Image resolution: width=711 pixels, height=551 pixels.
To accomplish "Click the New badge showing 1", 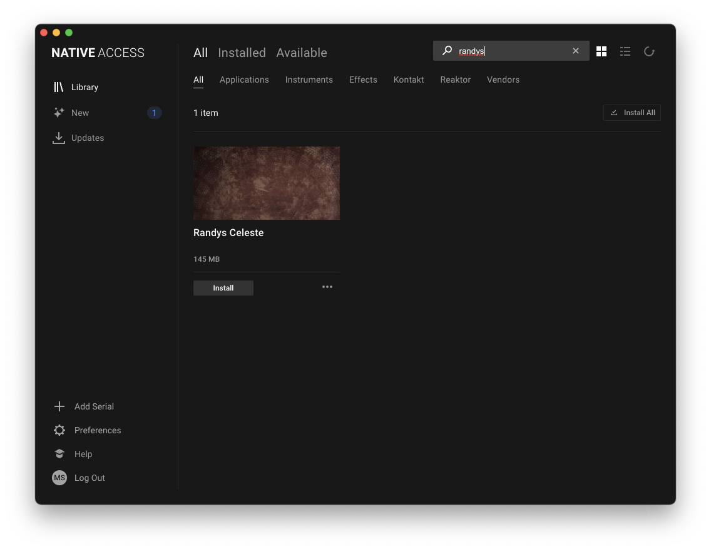I will coord(154,113).
